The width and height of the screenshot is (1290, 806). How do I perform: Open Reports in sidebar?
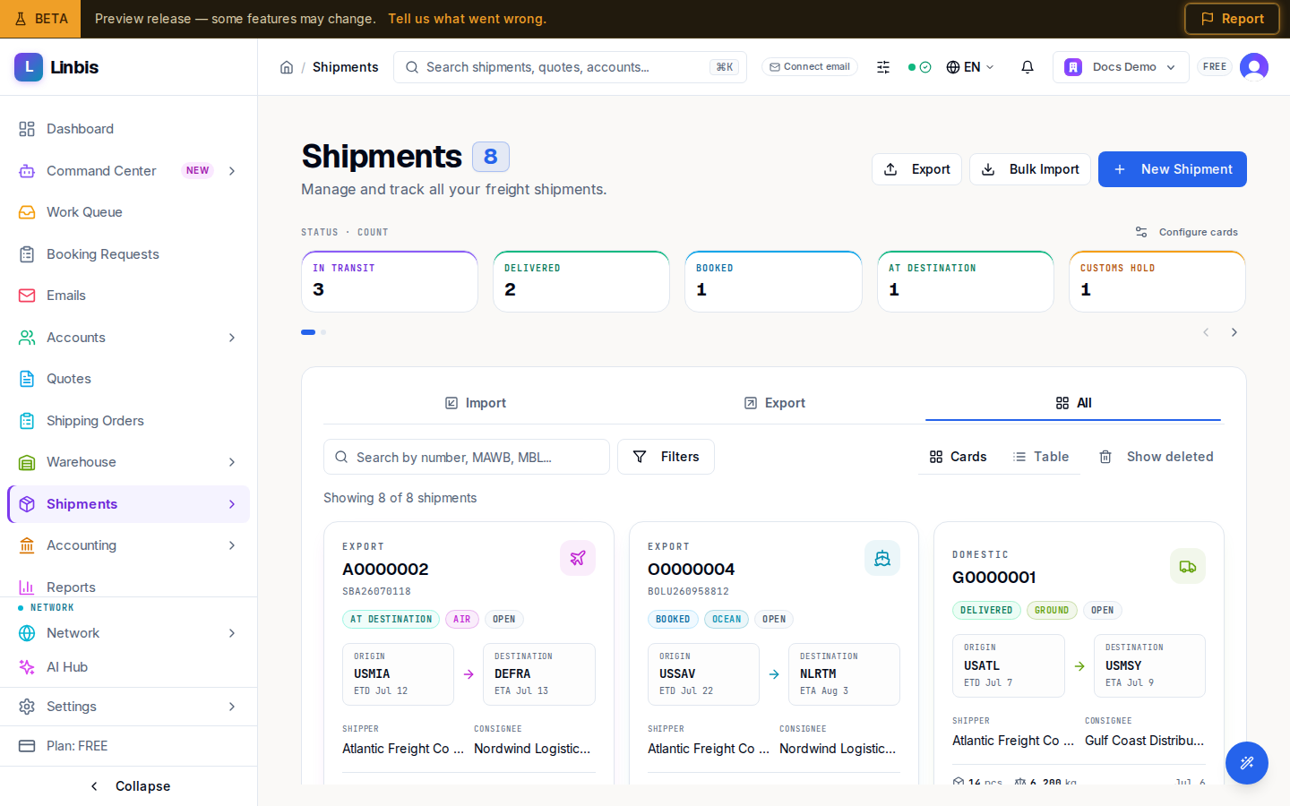(128, 587)
